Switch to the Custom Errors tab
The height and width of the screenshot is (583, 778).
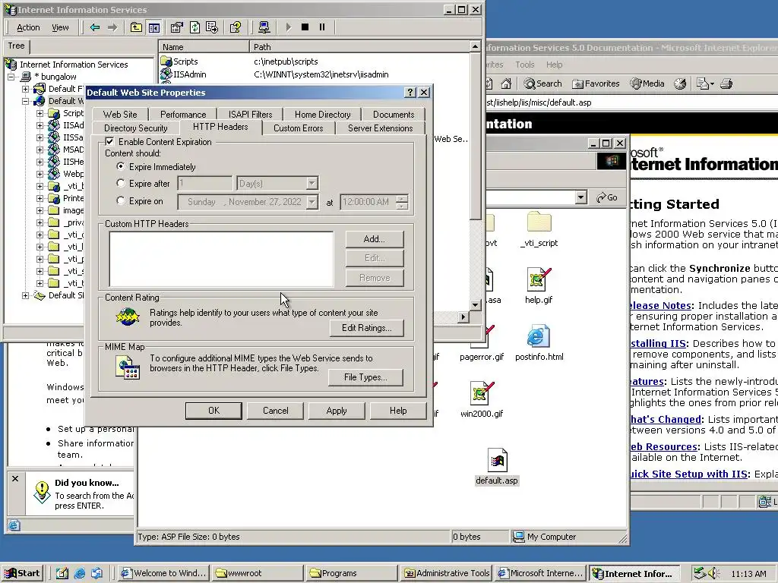coord(298,128)
